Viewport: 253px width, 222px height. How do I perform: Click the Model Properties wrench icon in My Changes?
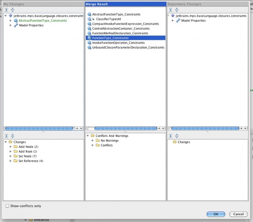click(16, 26)
